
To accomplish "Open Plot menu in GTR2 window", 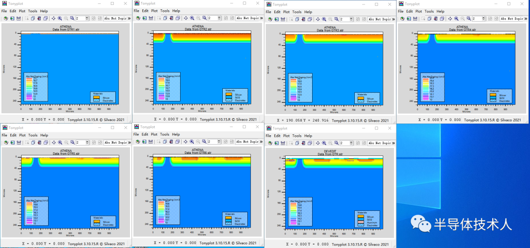I will tap(154, 11).
